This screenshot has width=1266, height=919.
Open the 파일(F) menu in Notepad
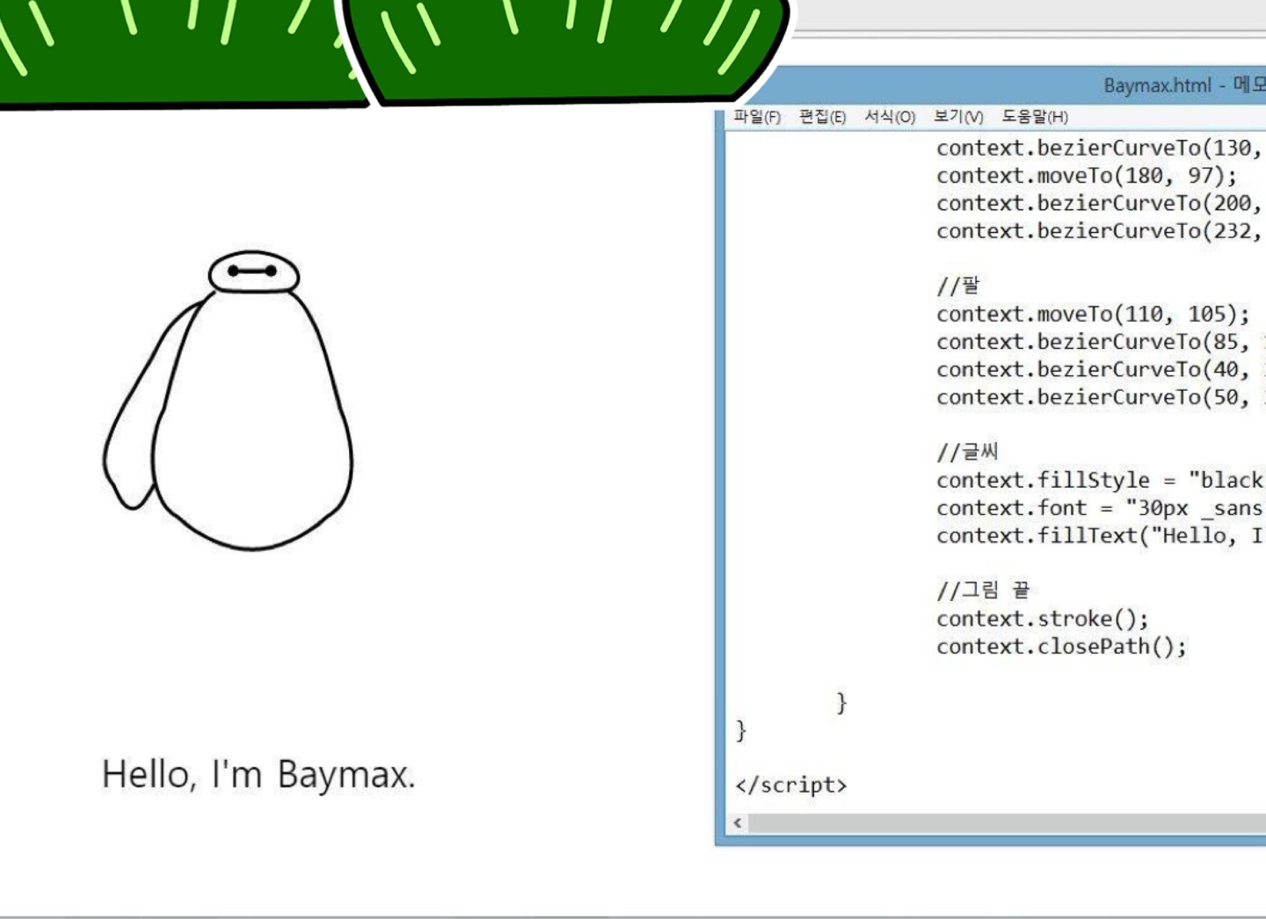(x=757, y=117)
